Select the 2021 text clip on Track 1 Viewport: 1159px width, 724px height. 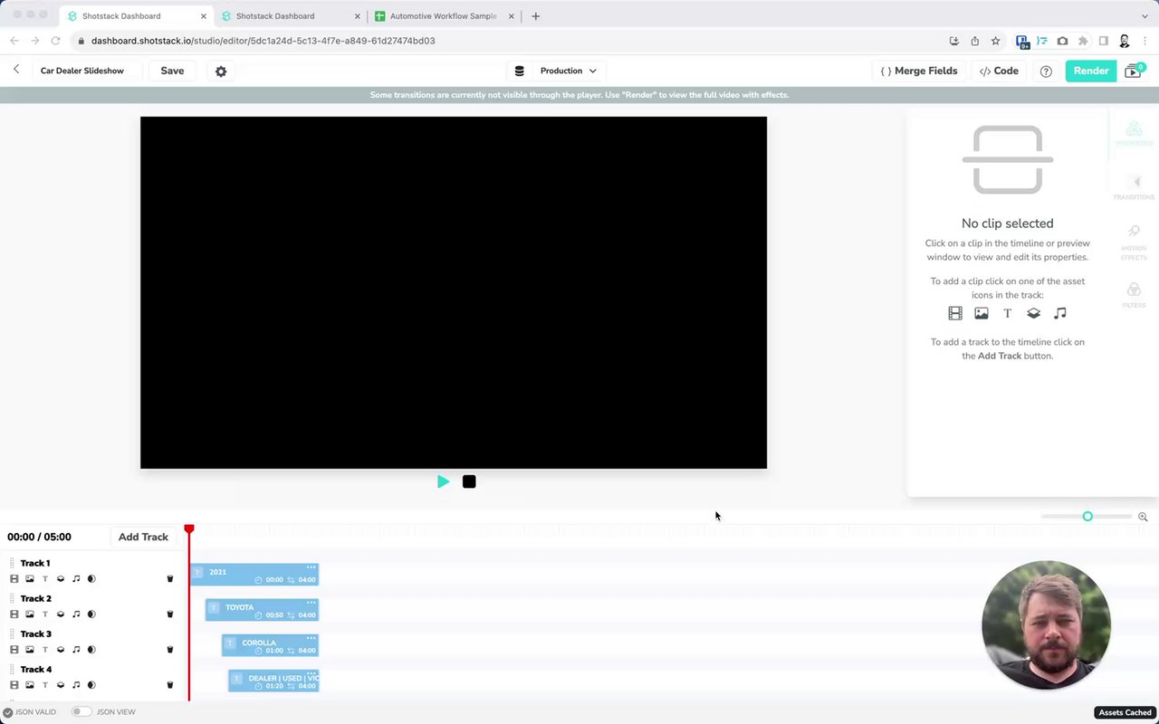254,575
